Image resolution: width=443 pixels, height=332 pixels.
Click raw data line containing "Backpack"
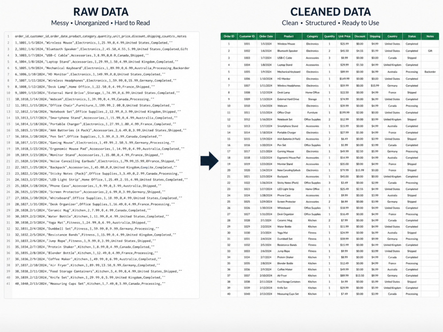tap(96, 167)
